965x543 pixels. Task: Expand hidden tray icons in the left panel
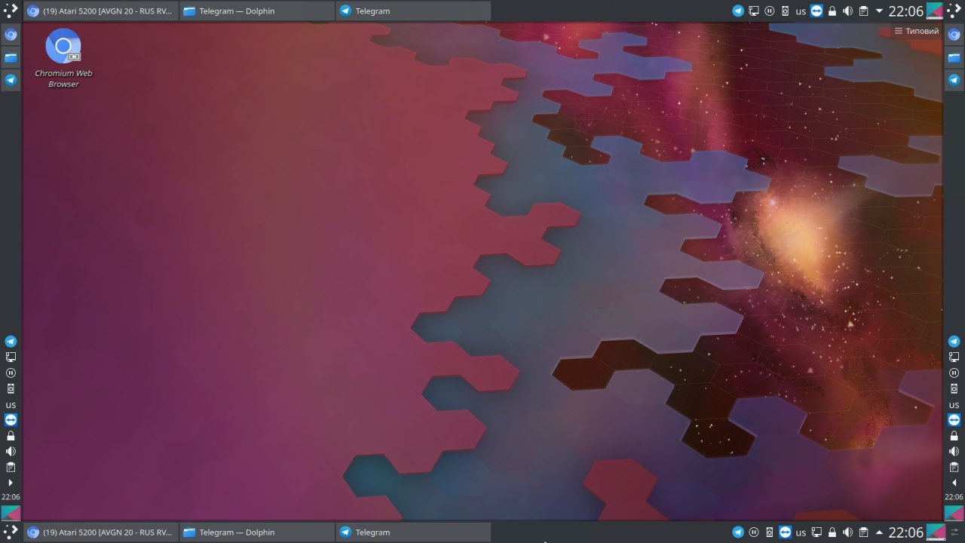coord(11,483)
